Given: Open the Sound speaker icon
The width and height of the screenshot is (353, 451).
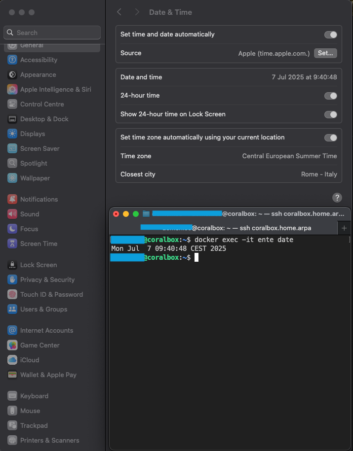Looking at the screenshot, I should [12, 214].
